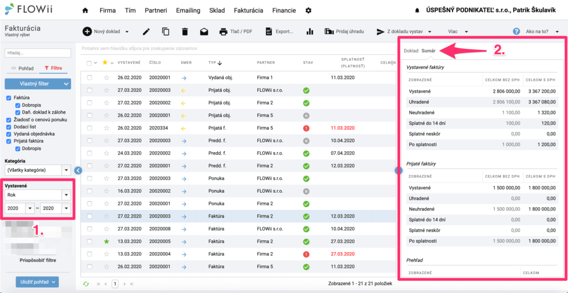Click red alert status on Prijatá f. row
Screen dimensions: 568x293
(306, 128)
